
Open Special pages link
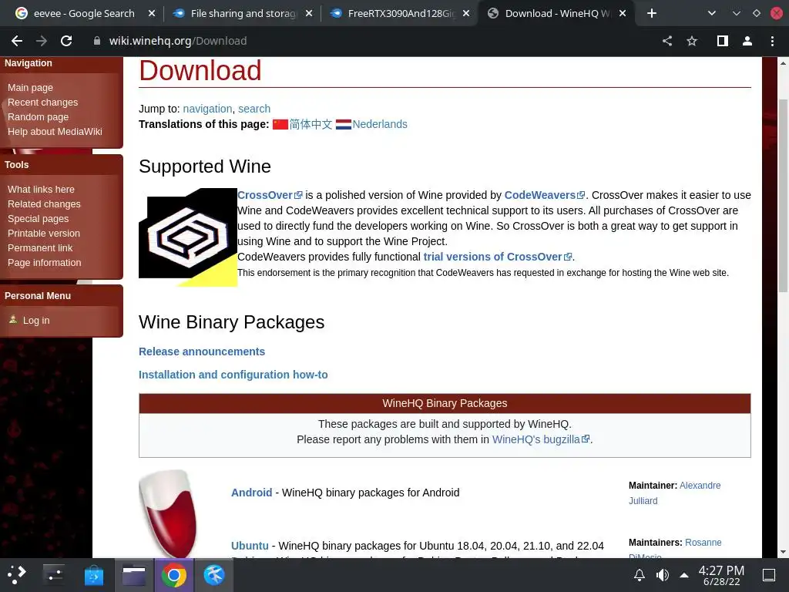39,218
